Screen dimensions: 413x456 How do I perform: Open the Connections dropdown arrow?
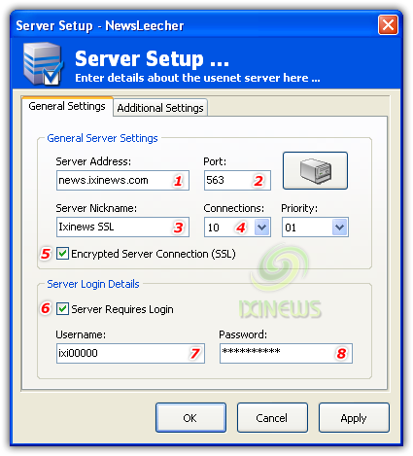click(x=261, y=228)
